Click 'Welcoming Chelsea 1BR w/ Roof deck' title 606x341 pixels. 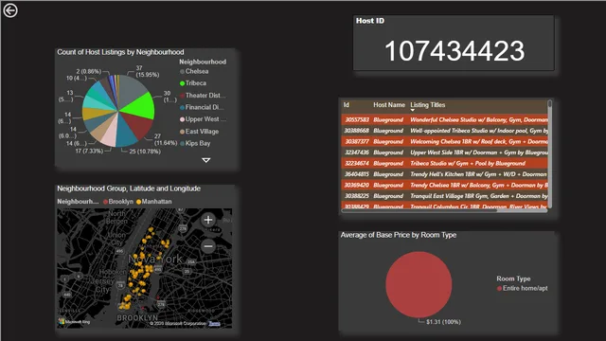pos(479,141)
